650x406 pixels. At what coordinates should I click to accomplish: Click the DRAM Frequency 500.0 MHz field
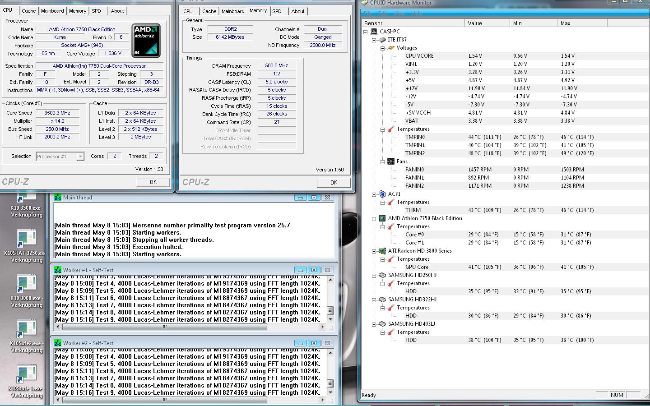tap(277, 65)
